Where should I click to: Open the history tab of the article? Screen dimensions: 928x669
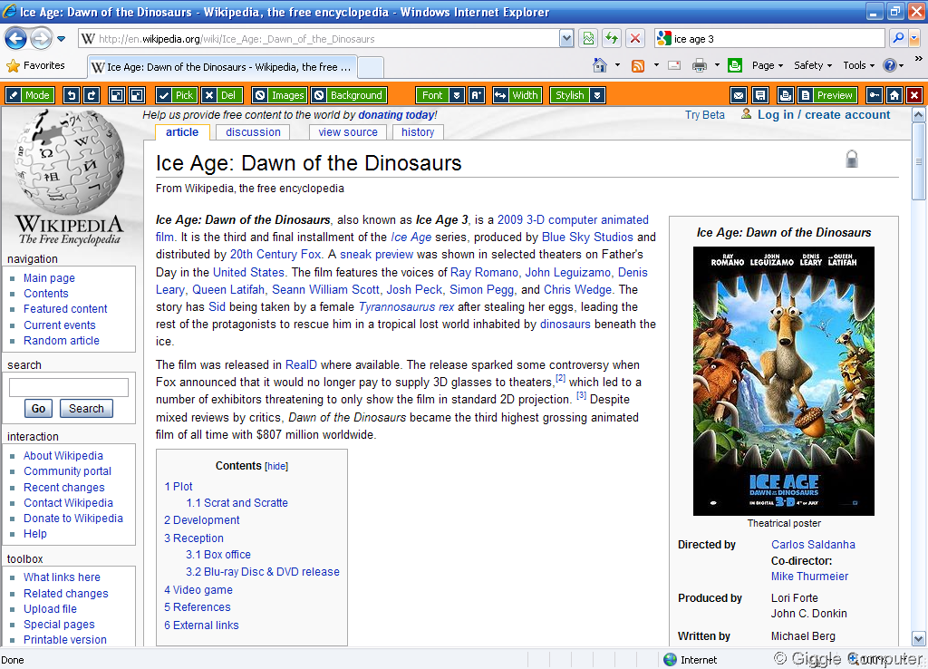(x=418, y=132)
